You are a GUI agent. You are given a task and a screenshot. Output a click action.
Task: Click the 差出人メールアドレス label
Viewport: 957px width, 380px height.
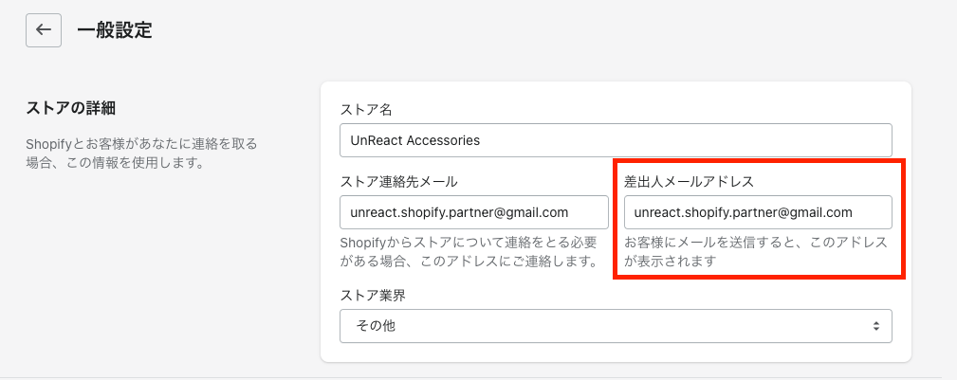688,181
